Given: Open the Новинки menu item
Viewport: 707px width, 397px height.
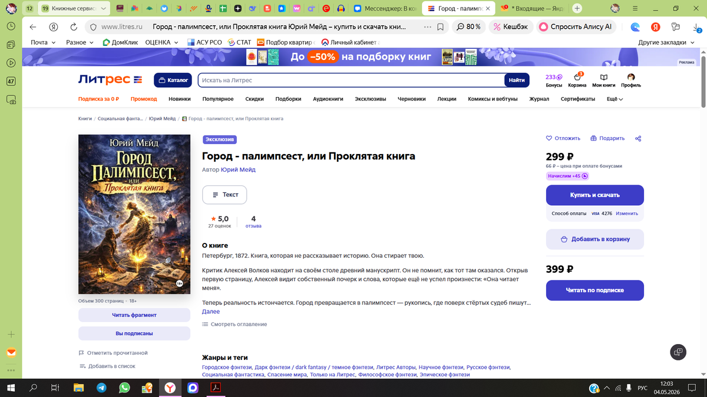Looking at the screenshot, I should (x=180, y=99).
